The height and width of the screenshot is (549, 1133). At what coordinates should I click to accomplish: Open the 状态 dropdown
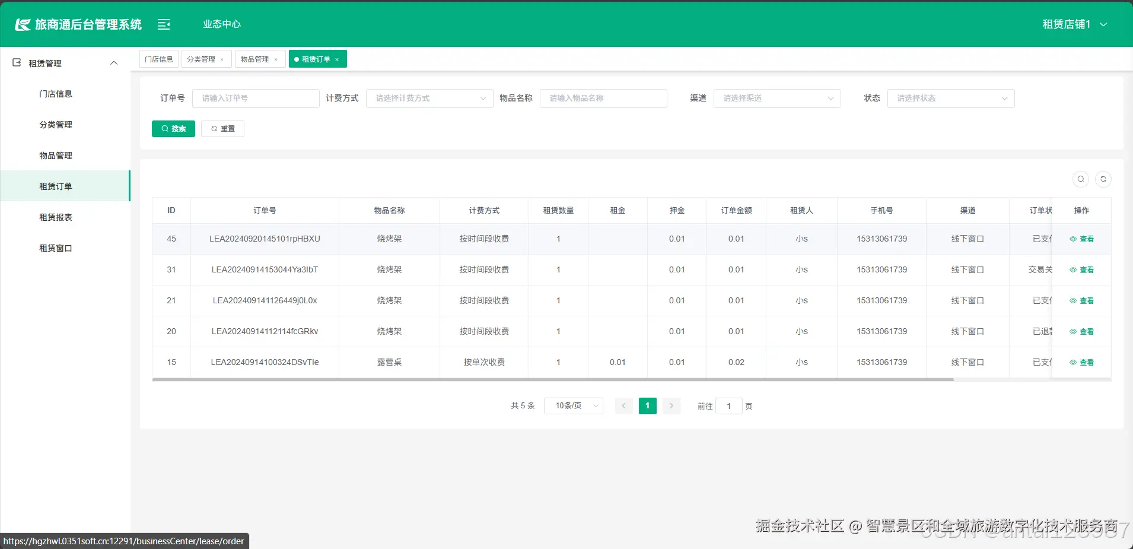[951, 99]
